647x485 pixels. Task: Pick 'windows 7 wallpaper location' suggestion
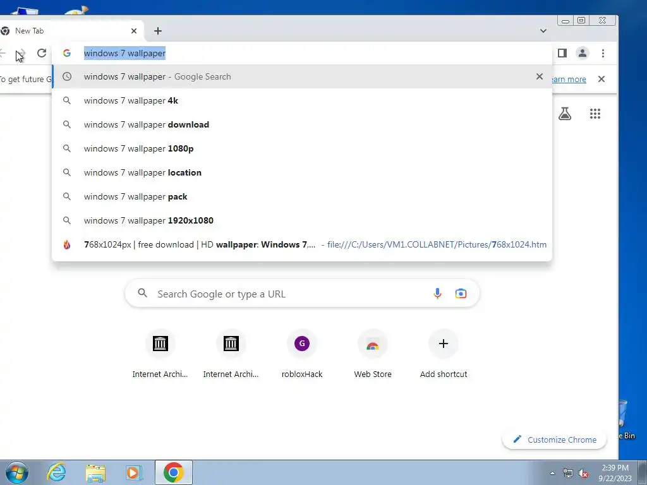tap(302, 172)
